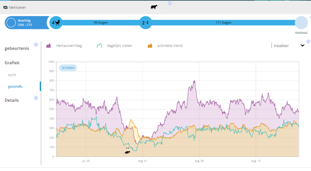Open info icon beside the cow header
Viewport: 311px width, 171px height.
(x=170, y=3)
